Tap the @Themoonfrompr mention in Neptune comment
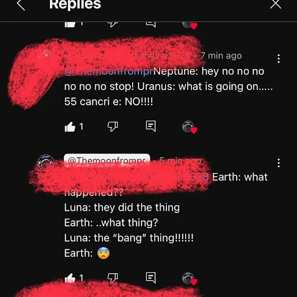Viewport: 297px width, 297px height. pos(109,72)
